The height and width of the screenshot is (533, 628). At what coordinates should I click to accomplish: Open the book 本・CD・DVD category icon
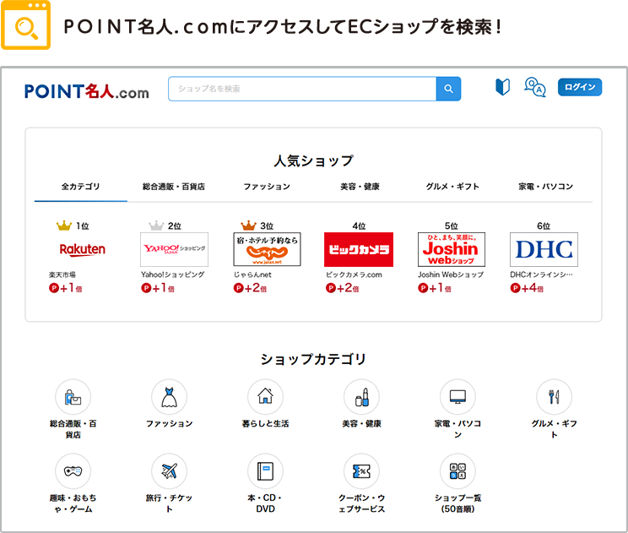point(265,471)
